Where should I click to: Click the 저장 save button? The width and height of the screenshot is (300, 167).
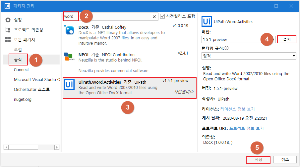258,160
